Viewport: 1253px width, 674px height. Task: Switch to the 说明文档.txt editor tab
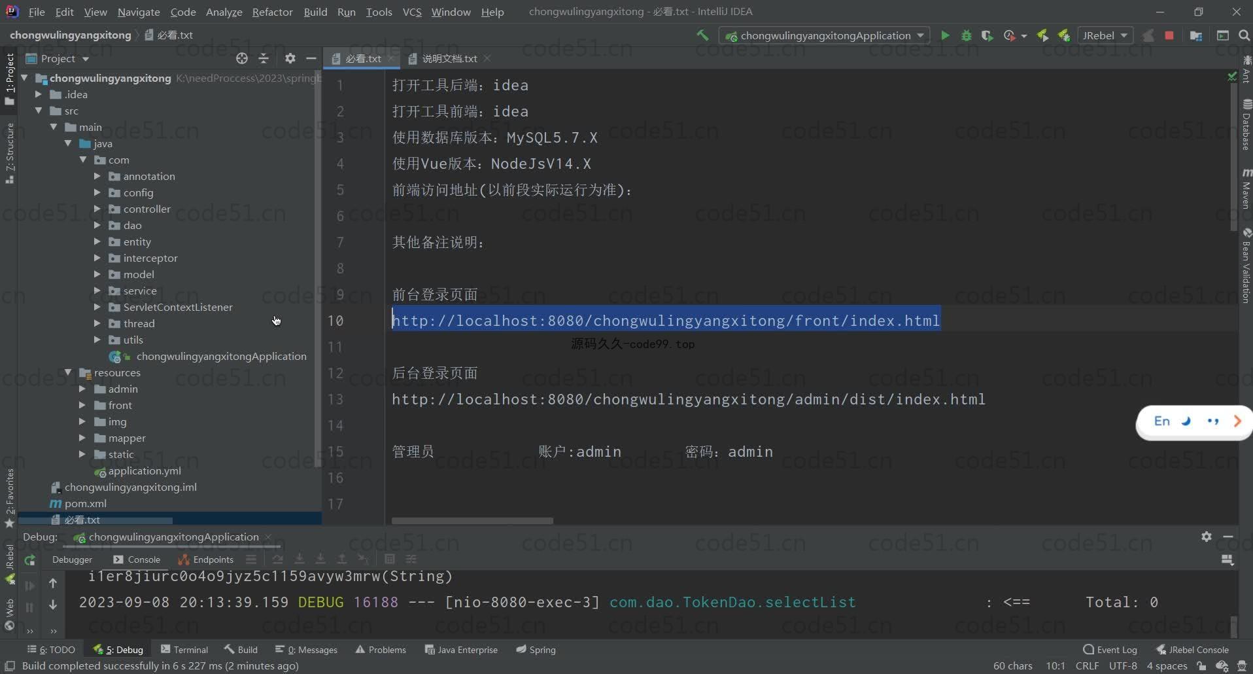click(449, 58)
